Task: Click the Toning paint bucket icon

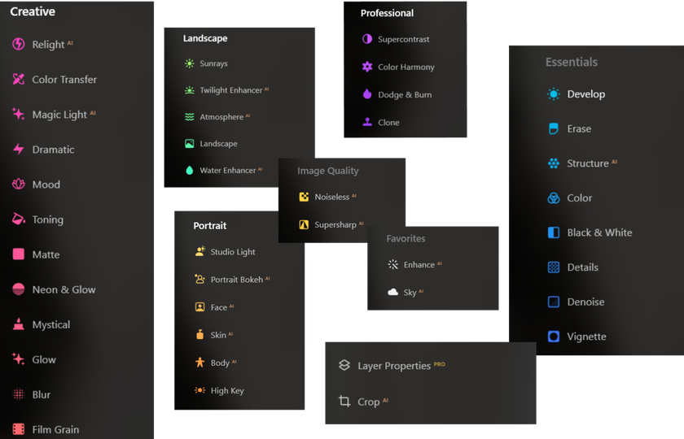Action: (18, 219)
